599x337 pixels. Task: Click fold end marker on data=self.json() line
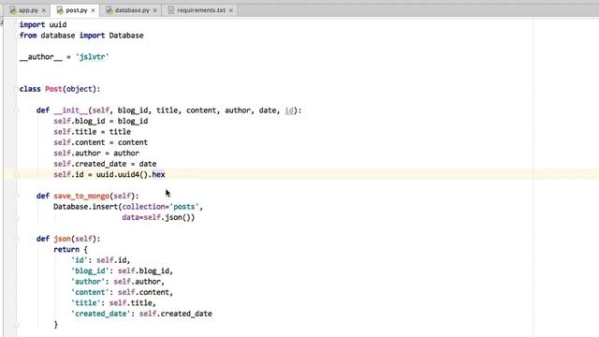coord(17,218)
